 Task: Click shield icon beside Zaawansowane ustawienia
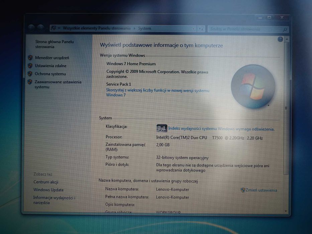(x=30, y=82)
